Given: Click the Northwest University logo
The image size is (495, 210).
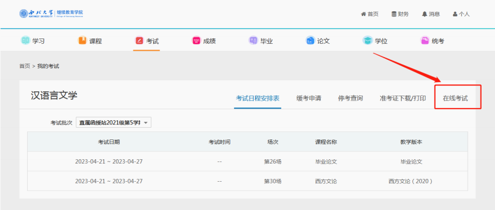Looking at the screenshot, I should click(51, 13).
